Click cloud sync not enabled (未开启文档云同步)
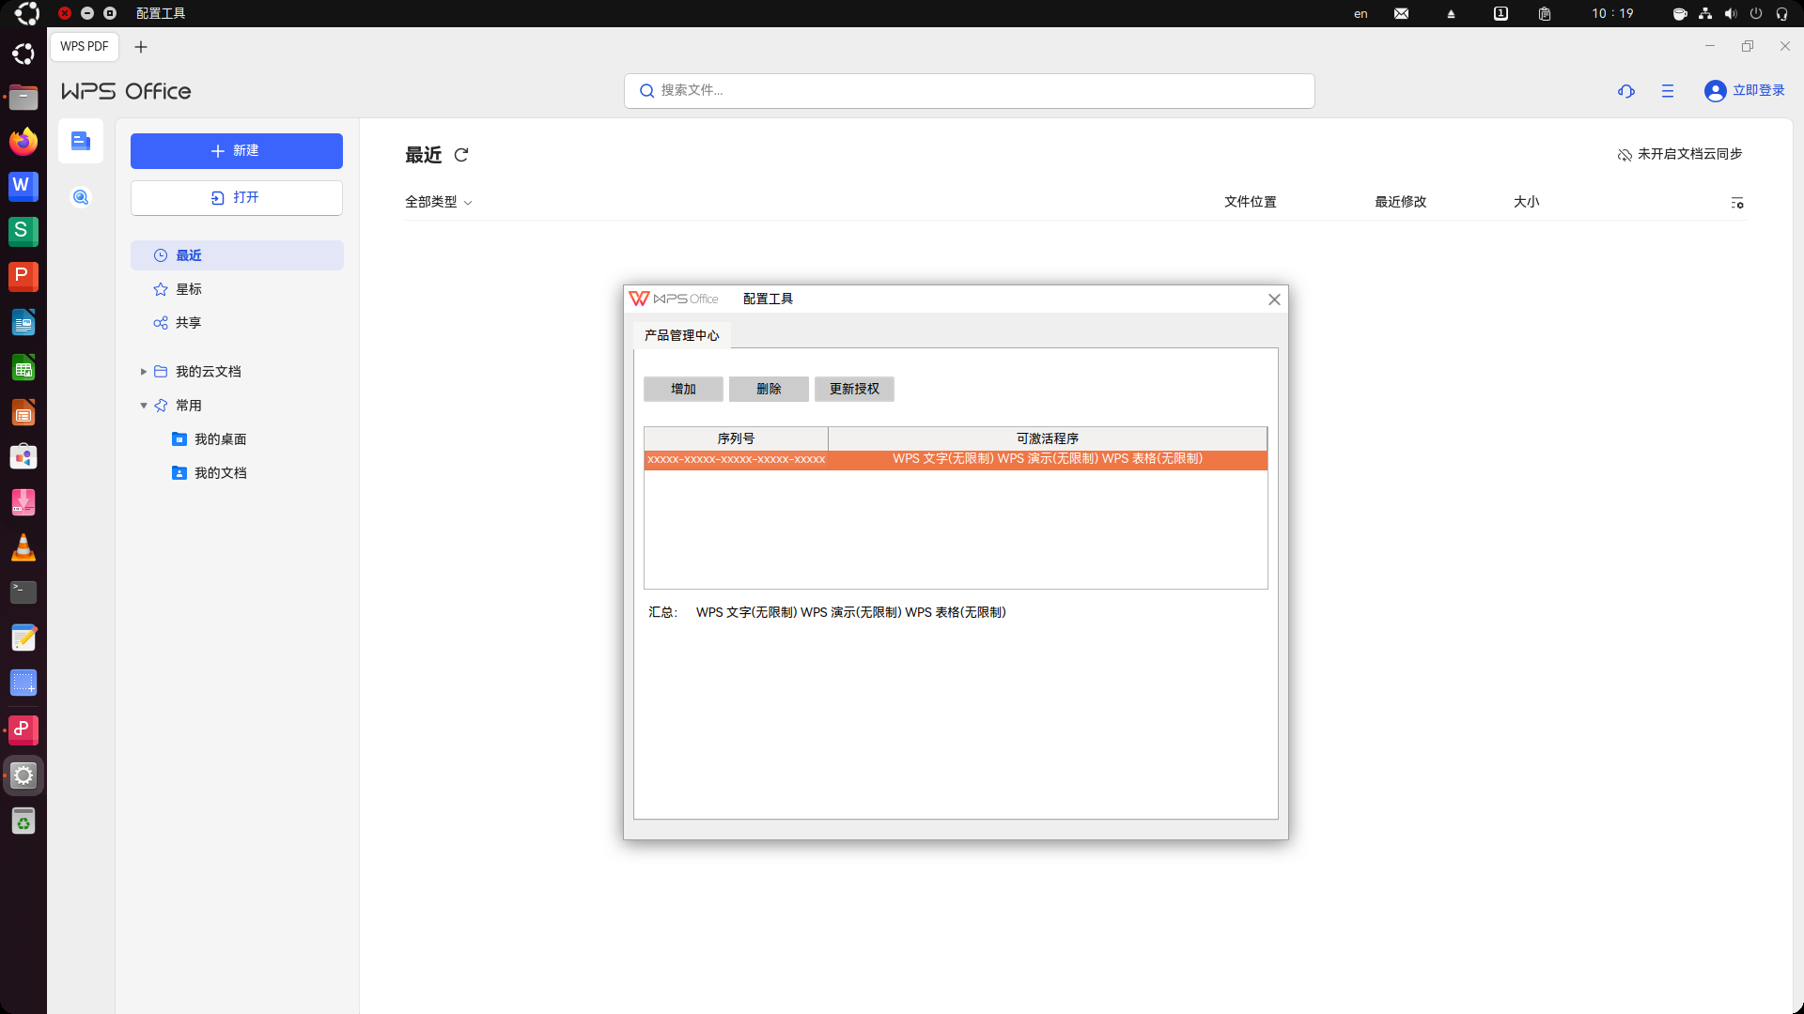Image resolution: width=1804 pixels, height=1014 pixels. click(1680, 154)
